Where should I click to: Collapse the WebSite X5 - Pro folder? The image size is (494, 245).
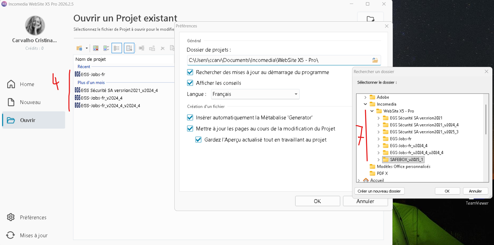click(x=372, y=111)
